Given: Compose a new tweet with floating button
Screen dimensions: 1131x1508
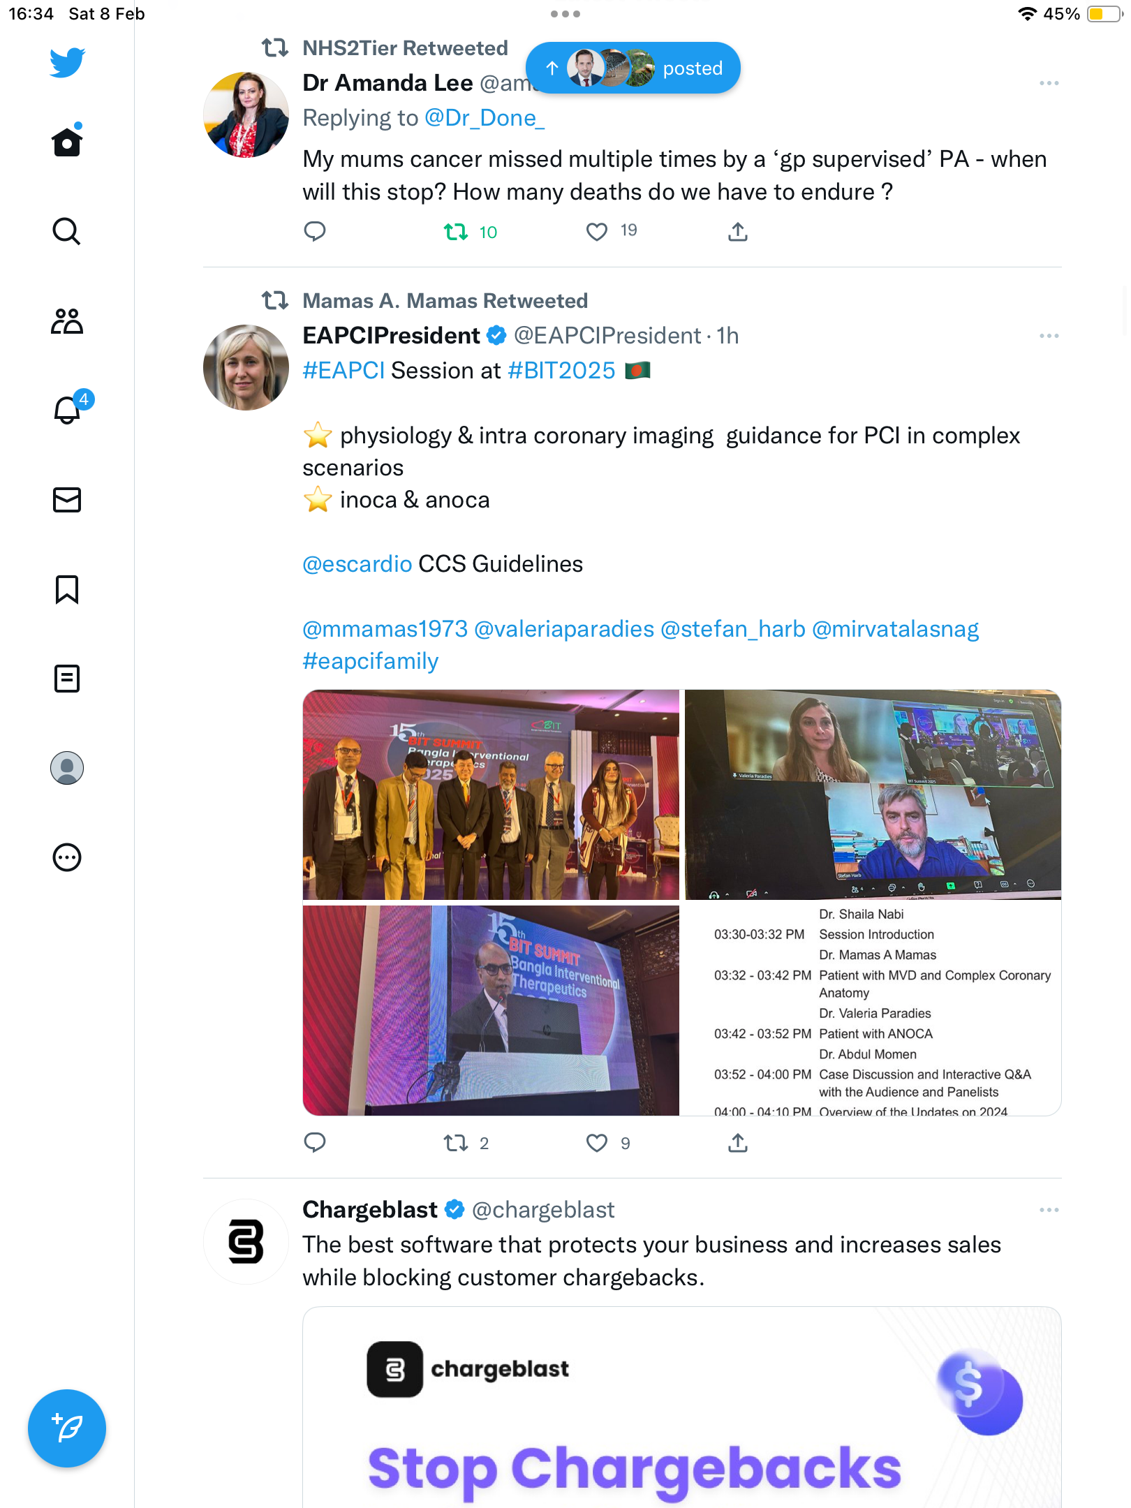Looking at the screenshot, I should coord(67,1428).
